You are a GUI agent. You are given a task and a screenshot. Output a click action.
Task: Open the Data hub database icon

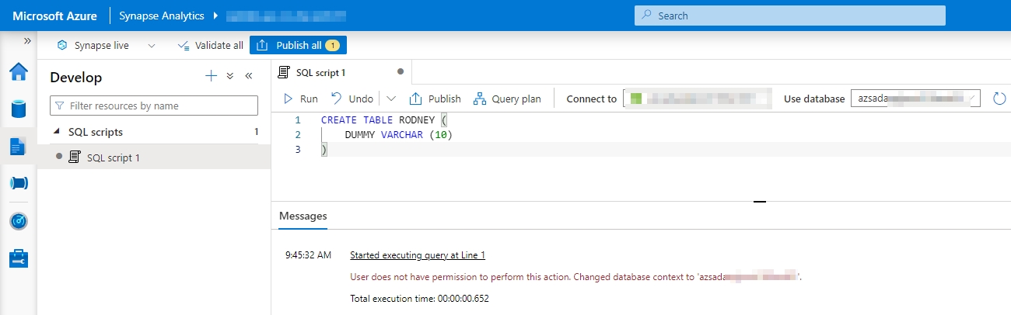click(19, 109)
